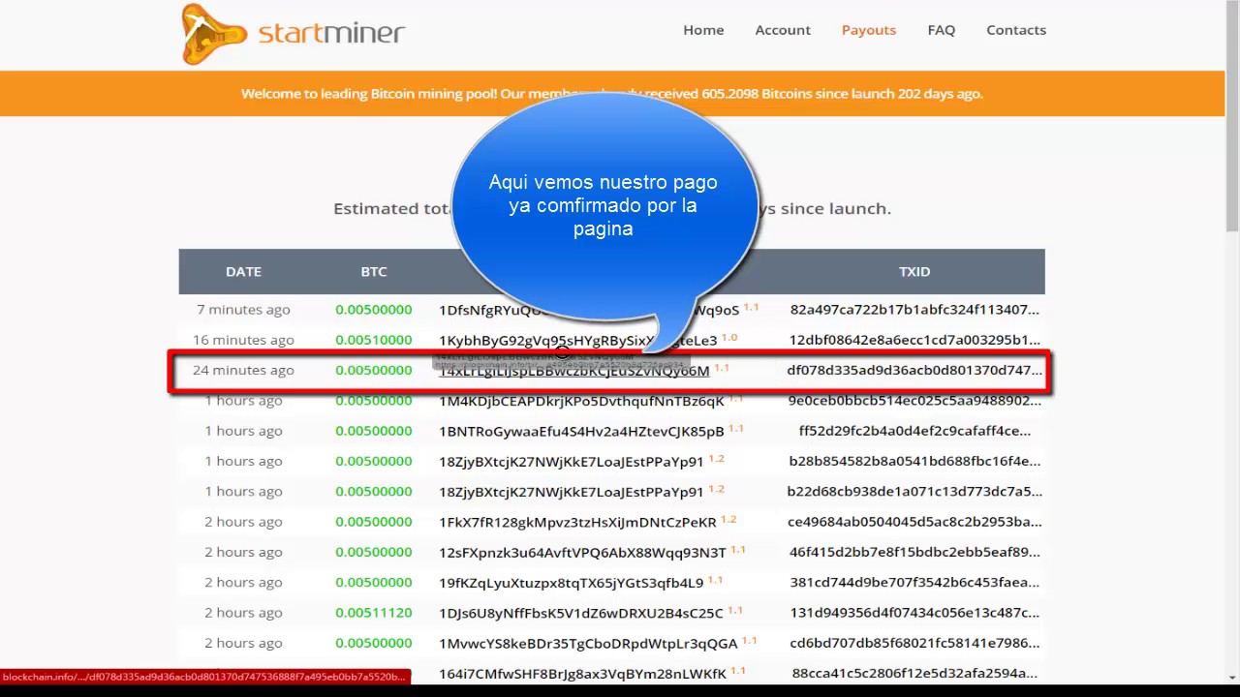Click the 1.1 tag beside the 1MvwcYS8keBDr address
The width and height of the screenshot is (1240, 697).
(750, 641)
